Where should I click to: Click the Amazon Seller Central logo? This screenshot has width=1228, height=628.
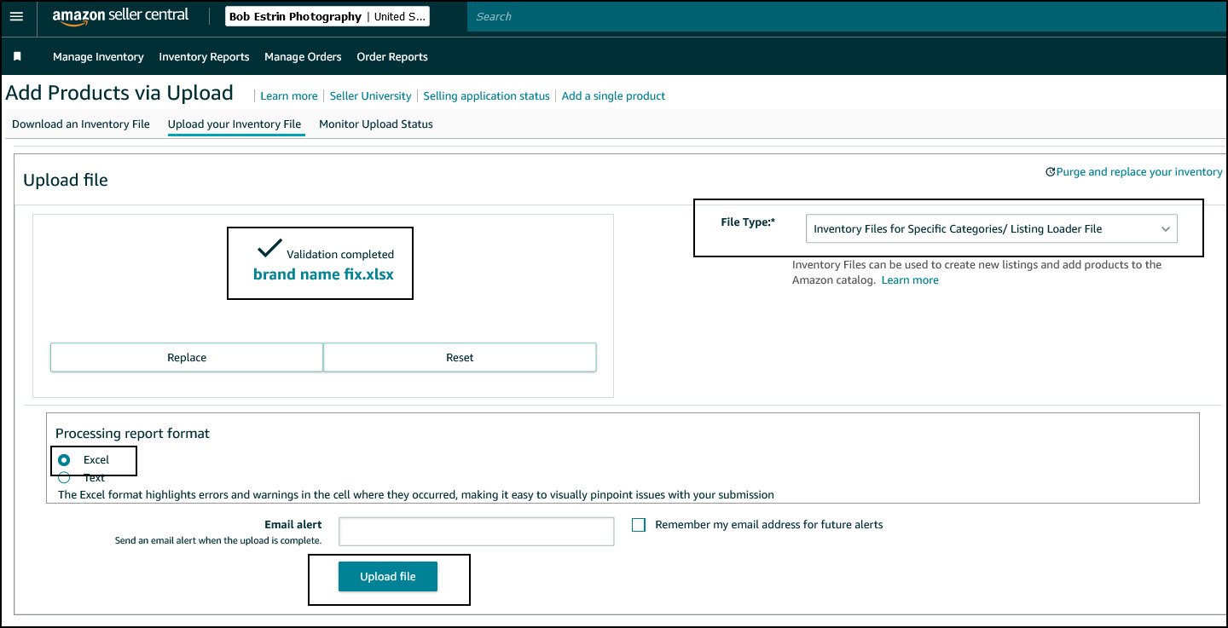coord(120,16)
